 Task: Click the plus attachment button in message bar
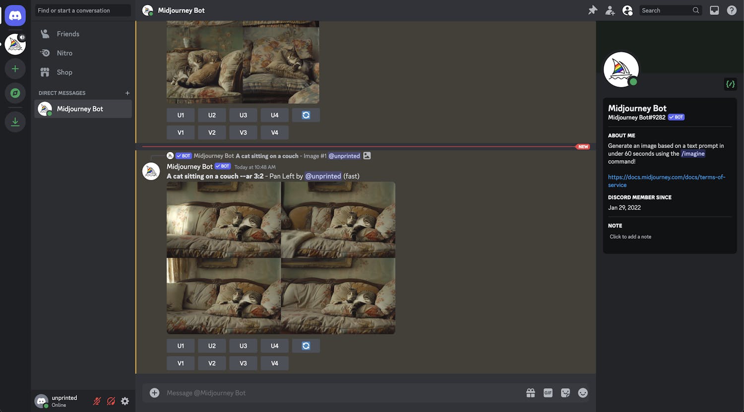tap(155, 393)
